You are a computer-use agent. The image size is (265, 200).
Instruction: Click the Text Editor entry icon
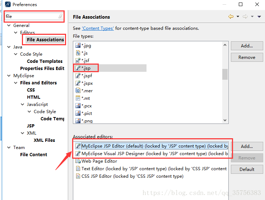pyautogui.click(x=78, y=168)
